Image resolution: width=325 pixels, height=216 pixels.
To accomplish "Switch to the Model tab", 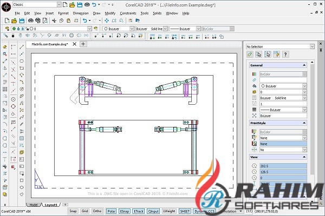I will click(34, 205).
